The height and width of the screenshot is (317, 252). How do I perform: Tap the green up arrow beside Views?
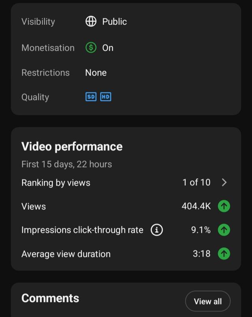[x=224, y=206]
